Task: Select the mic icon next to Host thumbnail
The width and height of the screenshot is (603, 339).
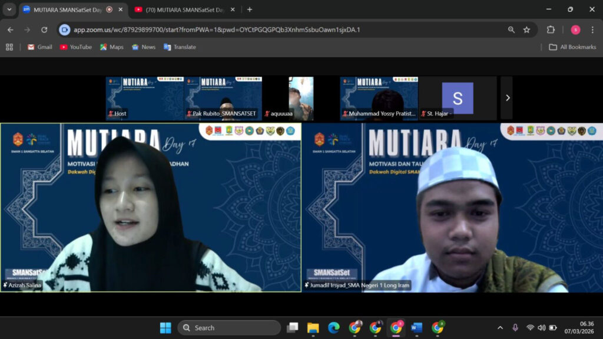Action: 112,113
